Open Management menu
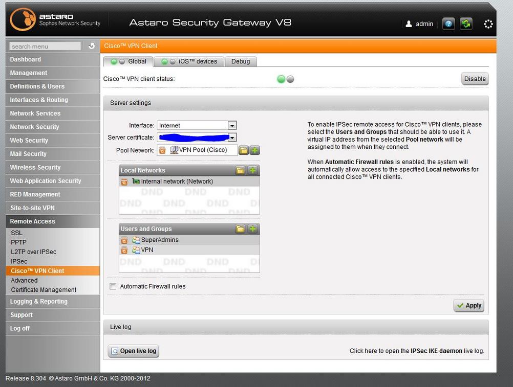513x387 pixels. 53,73
